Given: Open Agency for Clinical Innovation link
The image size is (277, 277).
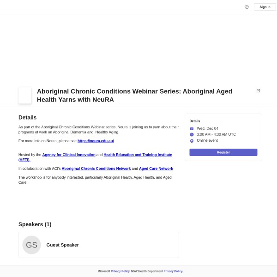Looking at the screenshot, I should pos(69,155).
